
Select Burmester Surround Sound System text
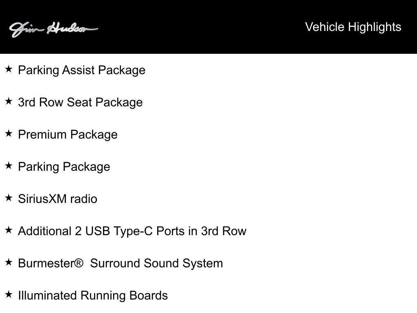[x=120, y=264]
